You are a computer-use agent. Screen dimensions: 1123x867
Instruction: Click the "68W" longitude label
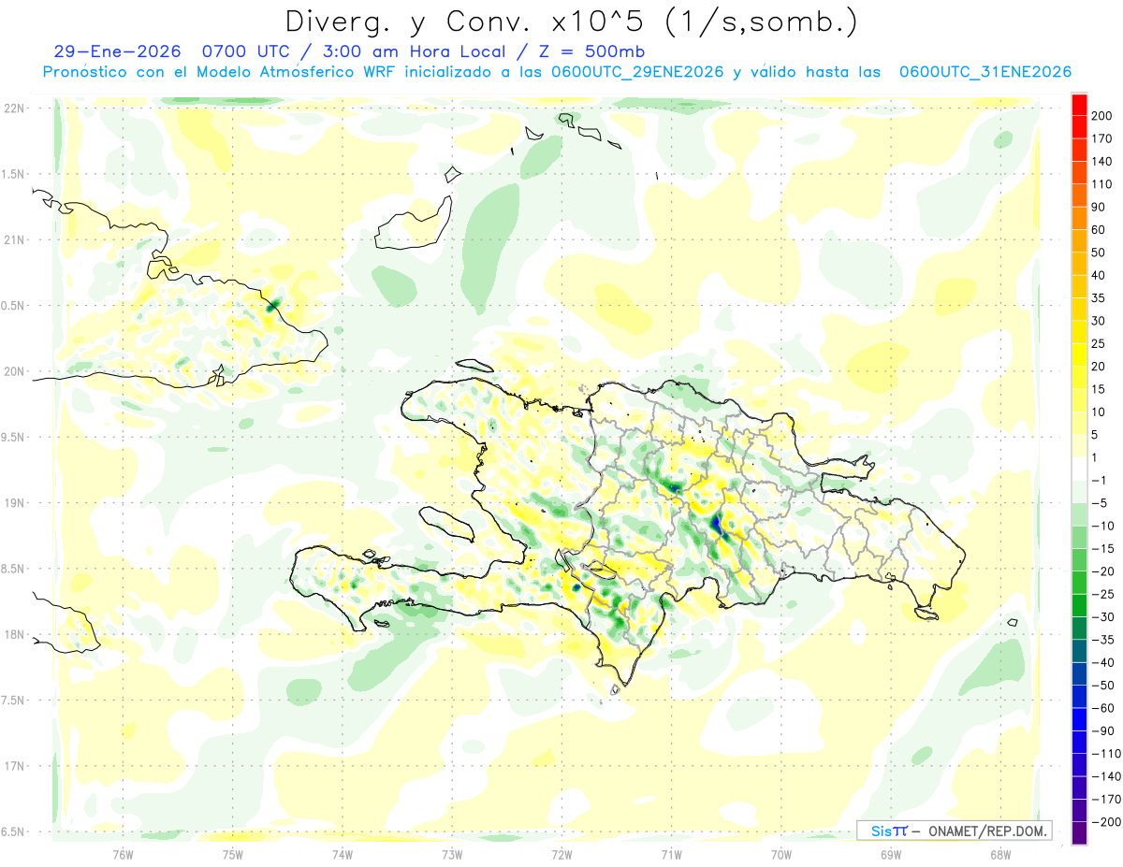(999, 854)
